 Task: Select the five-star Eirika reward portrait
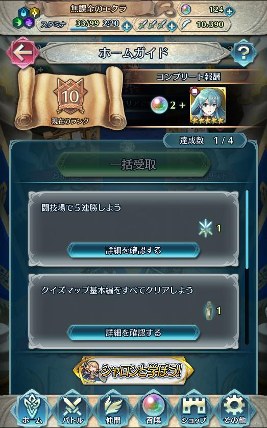[x=208, y=106]
